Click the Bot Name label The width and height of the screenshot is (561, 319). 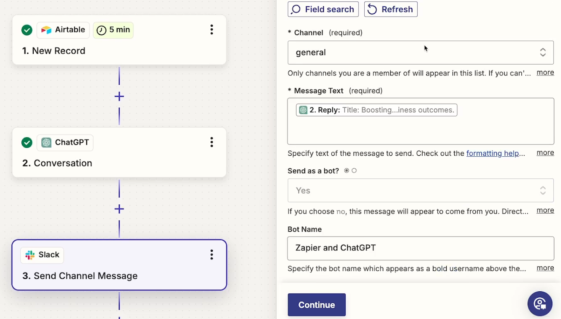click(305, 229)
